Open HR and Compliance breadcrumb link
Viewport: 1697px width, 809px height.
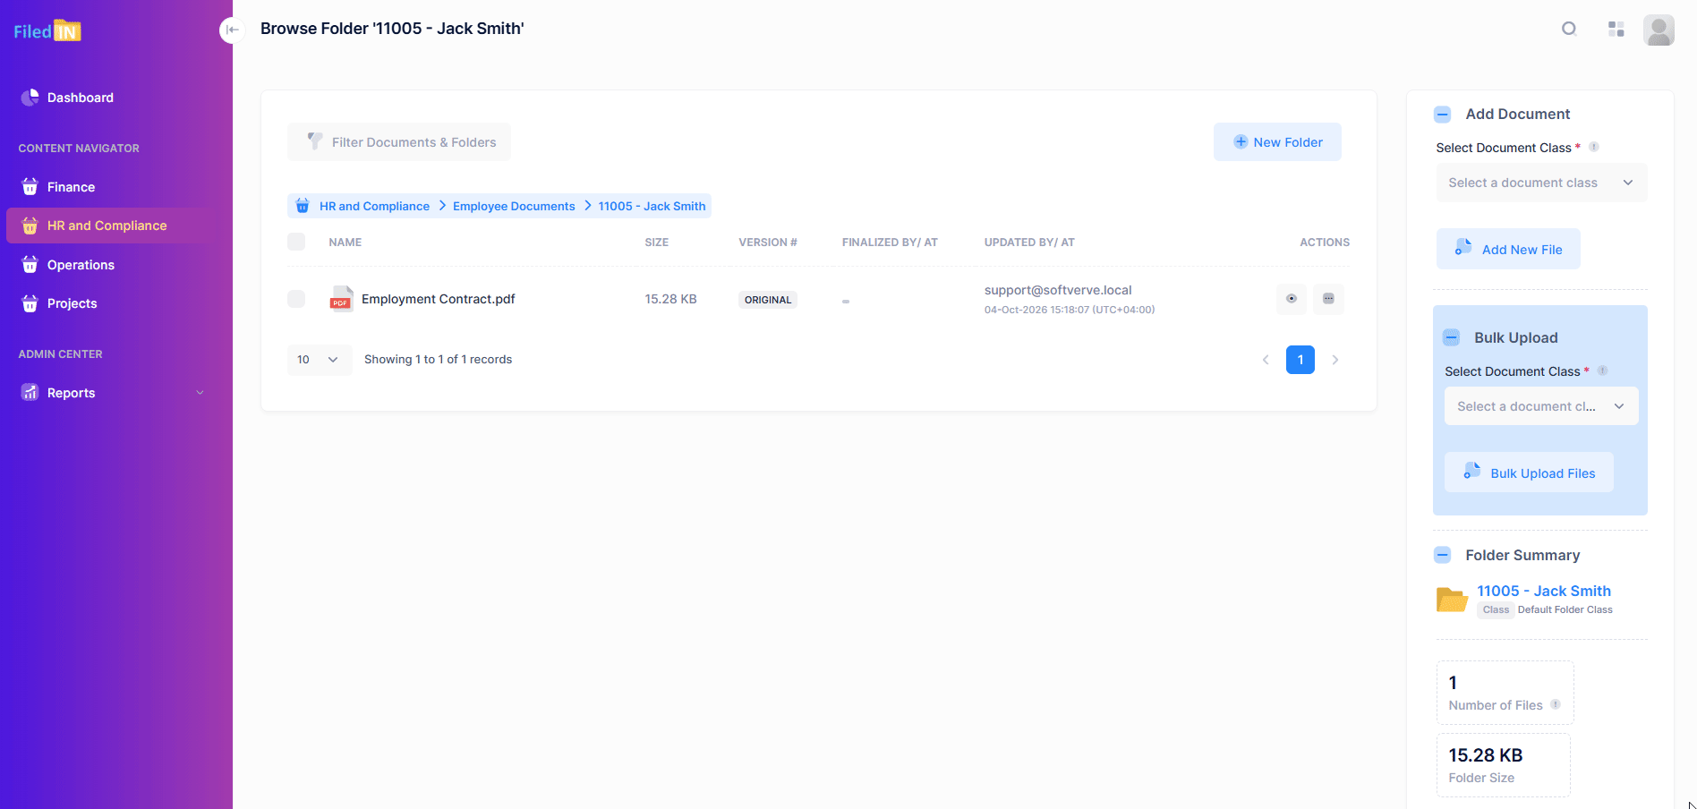tap(374, 206)
